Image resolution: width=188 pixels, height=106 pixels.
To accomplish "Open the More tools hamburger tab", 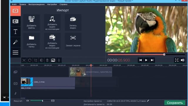I will click(x=16, y=52).
